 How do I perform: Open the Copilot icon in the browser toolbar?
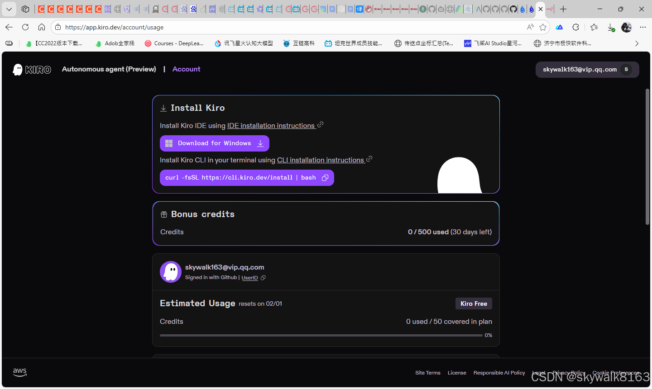click(559, 27)
